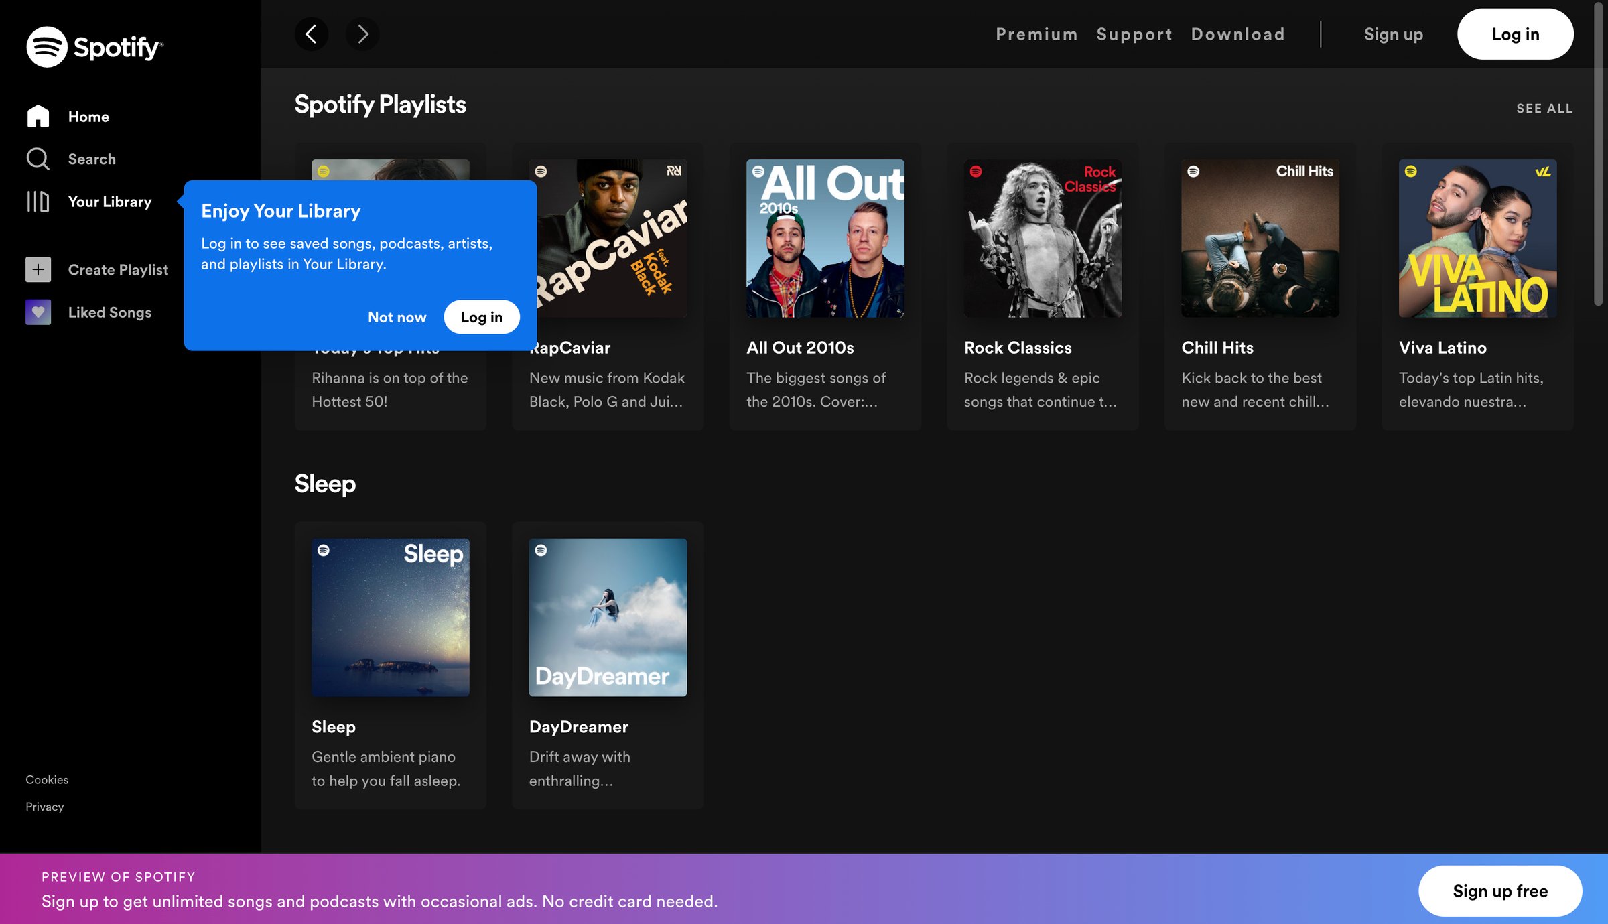Viewport: 1608px width, 924px height.
Task: Click SEE ALL for Spotify Playlists
Action: pos(1544,109)
